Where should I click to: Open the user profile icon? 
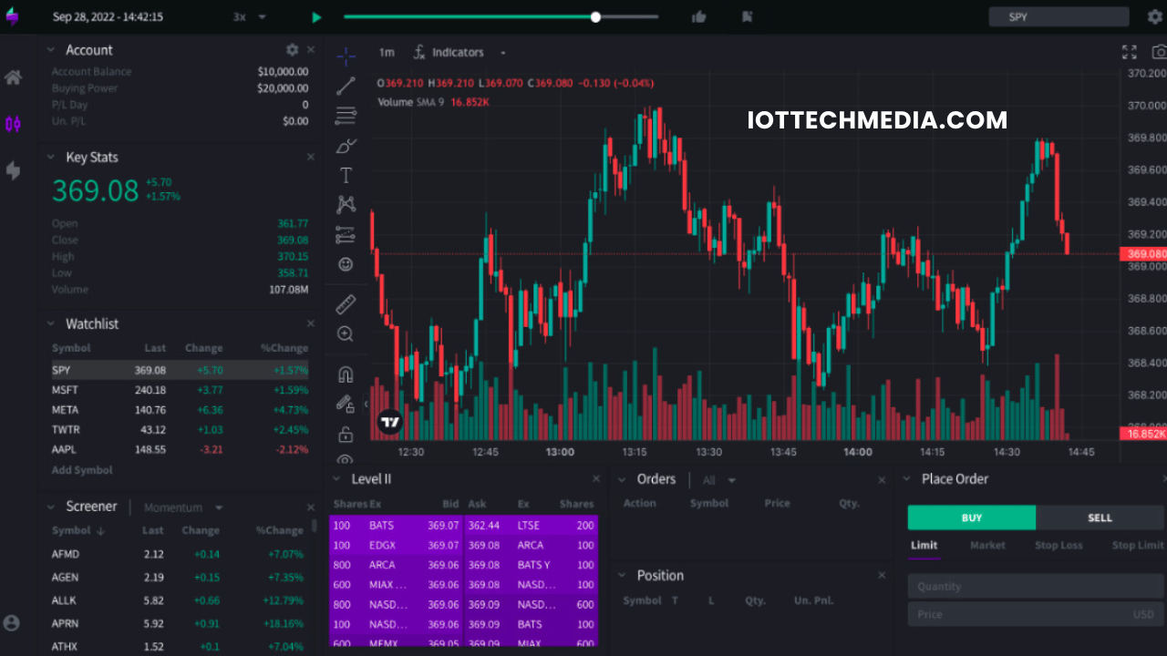12,623
